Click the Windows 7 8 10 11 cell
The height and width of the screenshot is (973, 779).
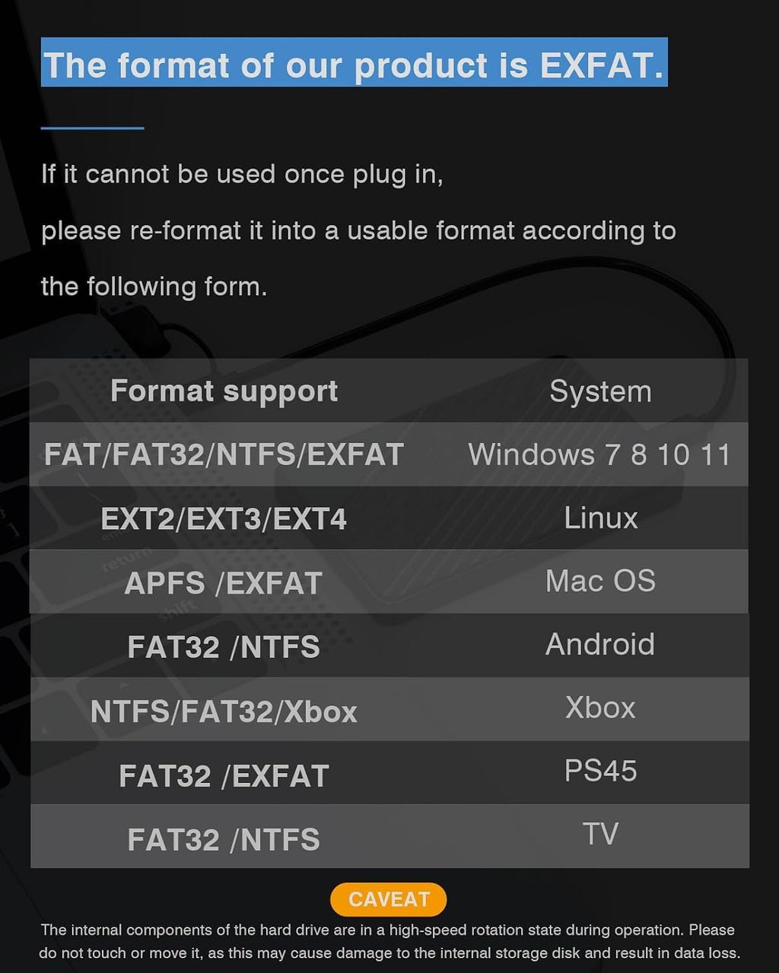click(x=599, y=455)
